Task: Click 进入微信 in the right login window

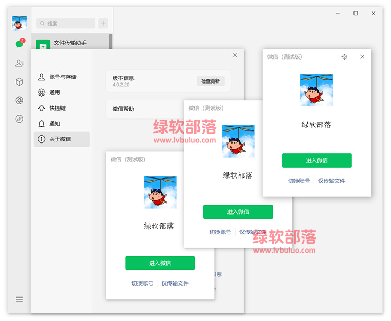Action: (x=316, y=160)
